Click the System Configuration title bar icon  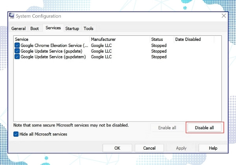tap(11, 16)
